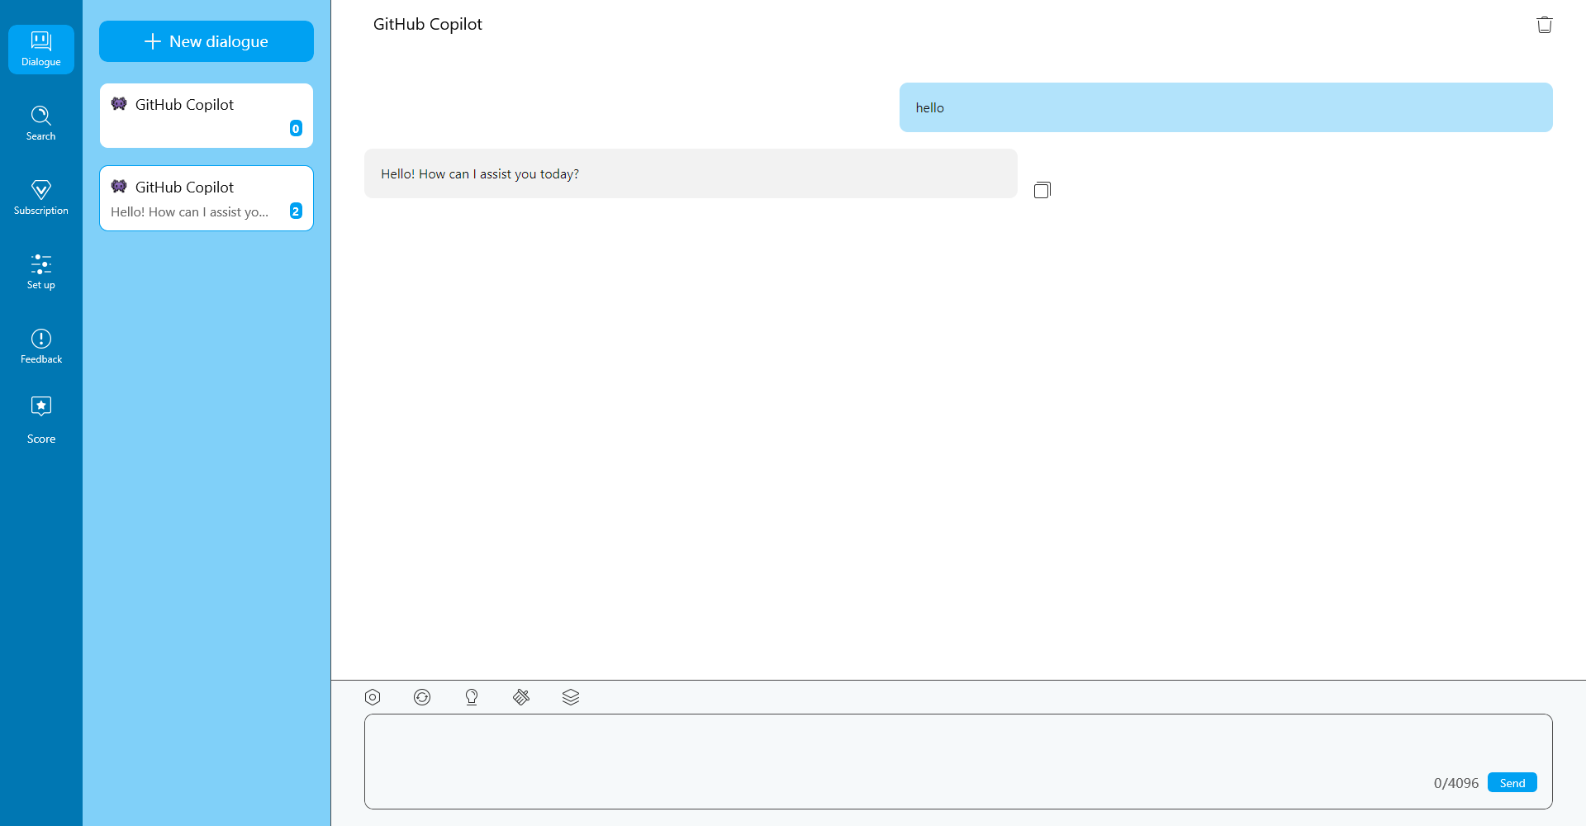Select the GitHub Copilot chat with 0 messages

[x=207, y=116]
